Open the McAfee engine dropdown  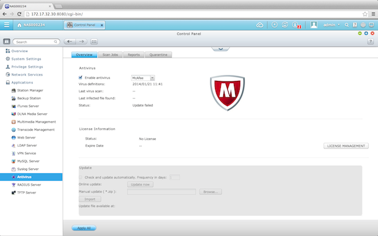point(142,77)
